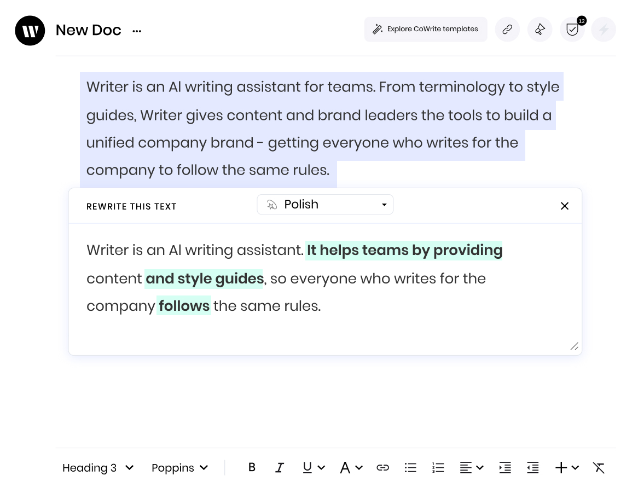Expand underline options chevron
The height and width of the screenshot is (487, 638).
click(321, 468)
